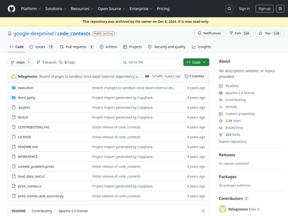Open the Insights tab
Screen dimensions: 288x216
201,47
